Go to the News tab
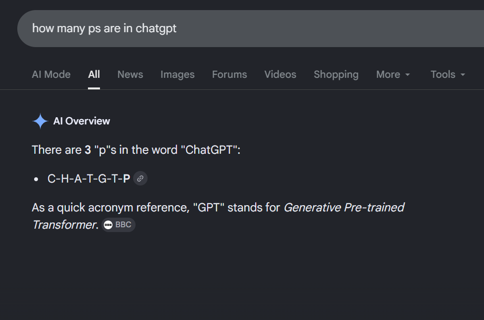484x320 pixels. coord(130,74)
